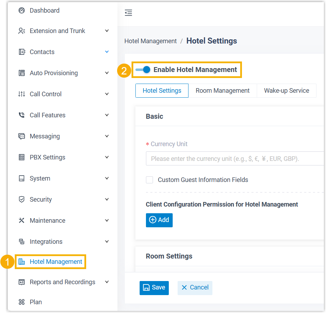Viewport: 326px width, 313px height.
Task: Toggle the Enable Hotel Management switch
Action: click(143, 70)
